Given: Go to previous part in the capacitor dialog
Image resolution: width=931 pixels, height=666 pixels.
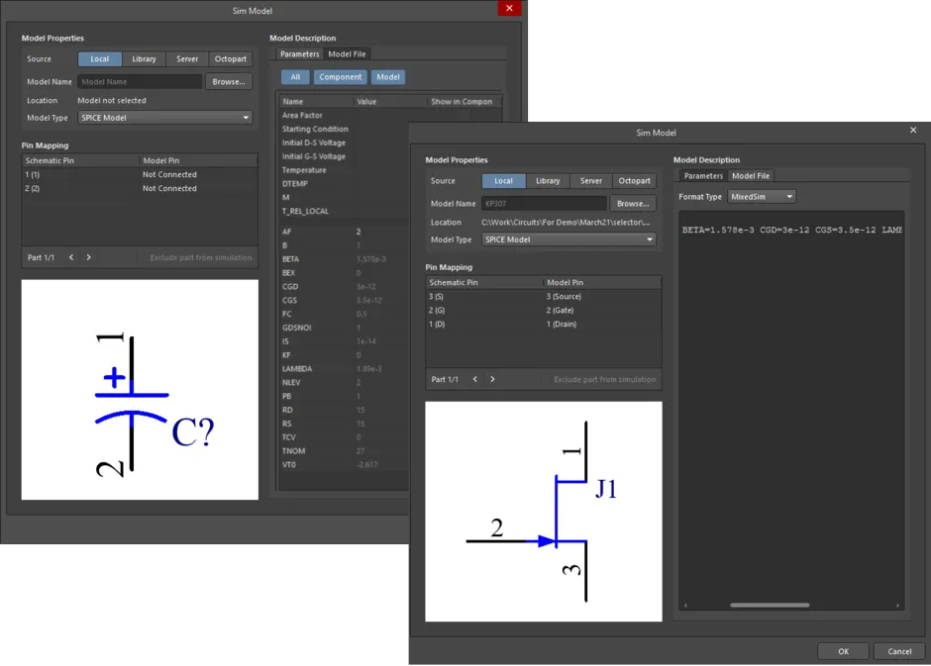Looking at the screenshot, I should (x=71, y=257).
